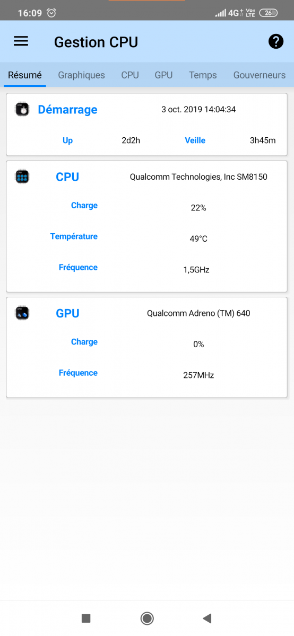Select the Résumé tab
The width and height of the screenshot is (294, 636).
[25, 75]
